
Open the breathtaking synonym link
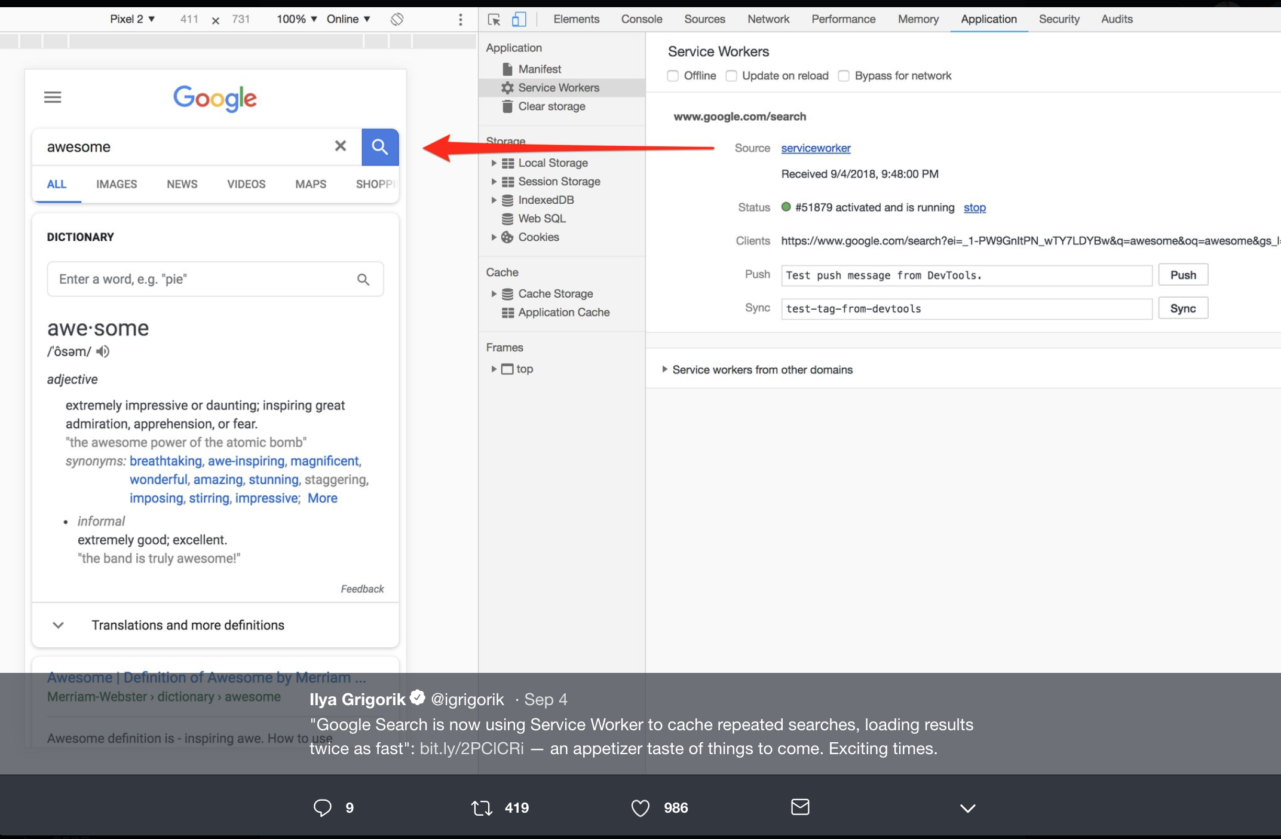tap(166, 461)
